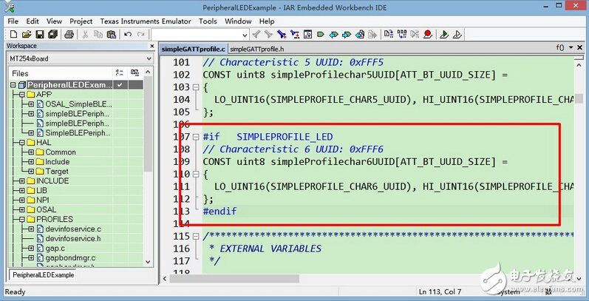
Task: Undo the last edit with the toolbar arrow
Action: click(128, 35)
